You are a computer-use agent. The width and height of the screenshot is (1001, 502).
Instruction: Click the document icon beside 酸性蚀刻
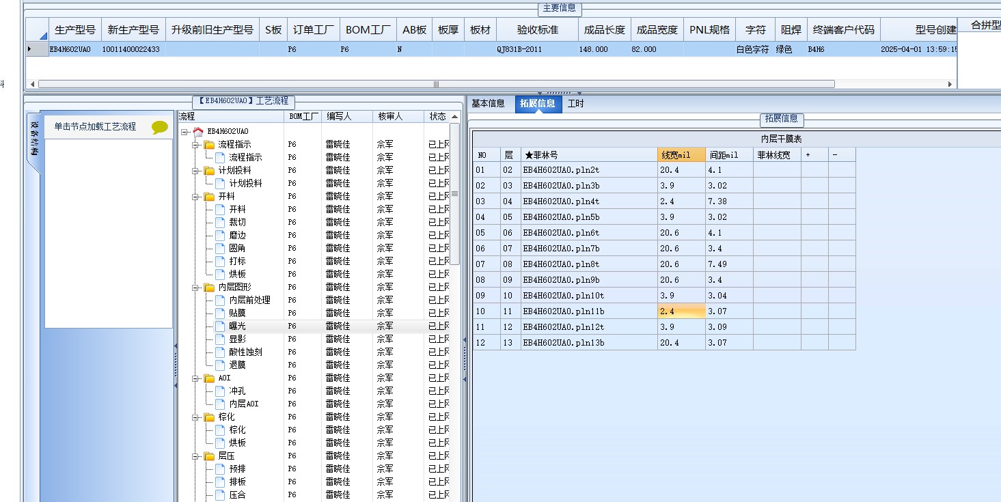[x=220, y=352]
